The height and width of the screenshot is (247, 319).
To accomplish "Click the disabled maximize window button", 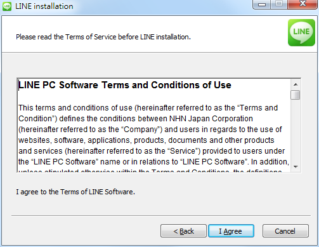I will click(279, 4).
